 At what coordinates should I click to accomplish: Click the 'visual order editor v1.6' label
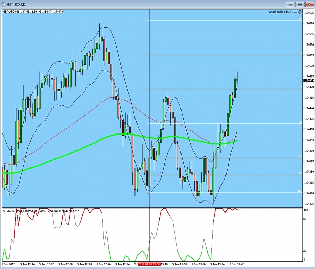point(283,12)
